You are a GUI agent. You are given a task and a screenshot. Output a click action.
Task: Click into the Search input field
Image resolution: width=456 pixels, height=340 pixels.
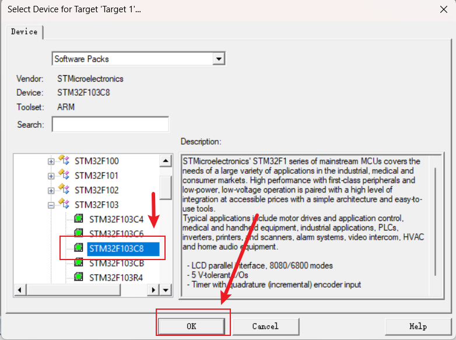click(110, 124)
